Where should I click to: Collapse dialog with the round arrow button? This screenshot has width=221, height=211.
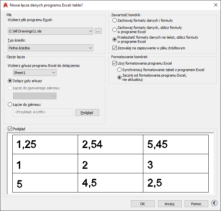point(214,203)
